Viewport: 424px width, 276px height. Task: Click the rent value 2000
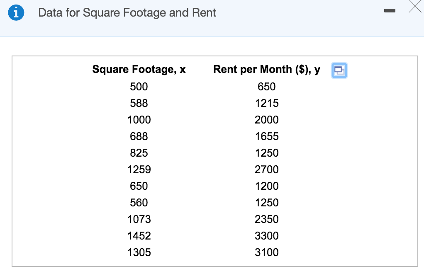point(267,120)
